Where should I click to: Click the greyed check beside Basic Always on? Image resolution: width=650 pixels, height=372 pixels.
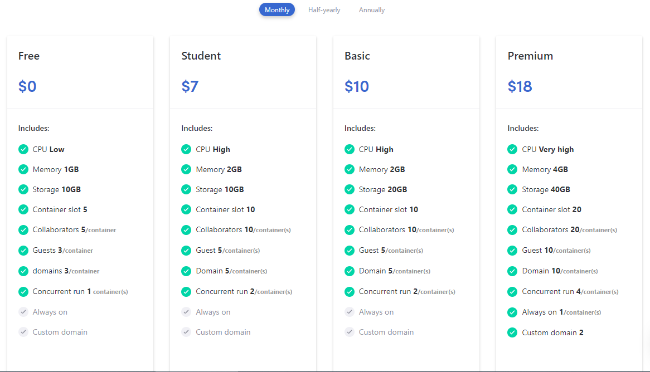pyautogui.click(x=350, y=312)
